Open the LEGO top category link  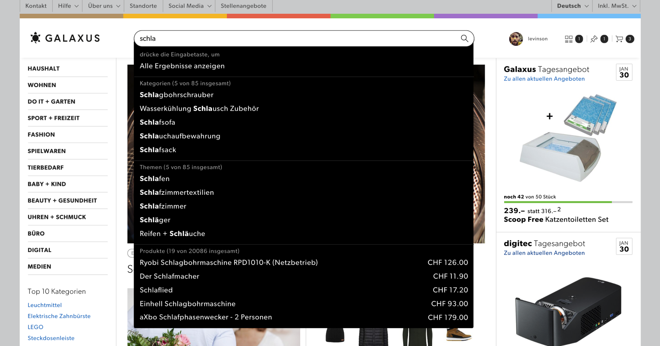coord(36,327)
